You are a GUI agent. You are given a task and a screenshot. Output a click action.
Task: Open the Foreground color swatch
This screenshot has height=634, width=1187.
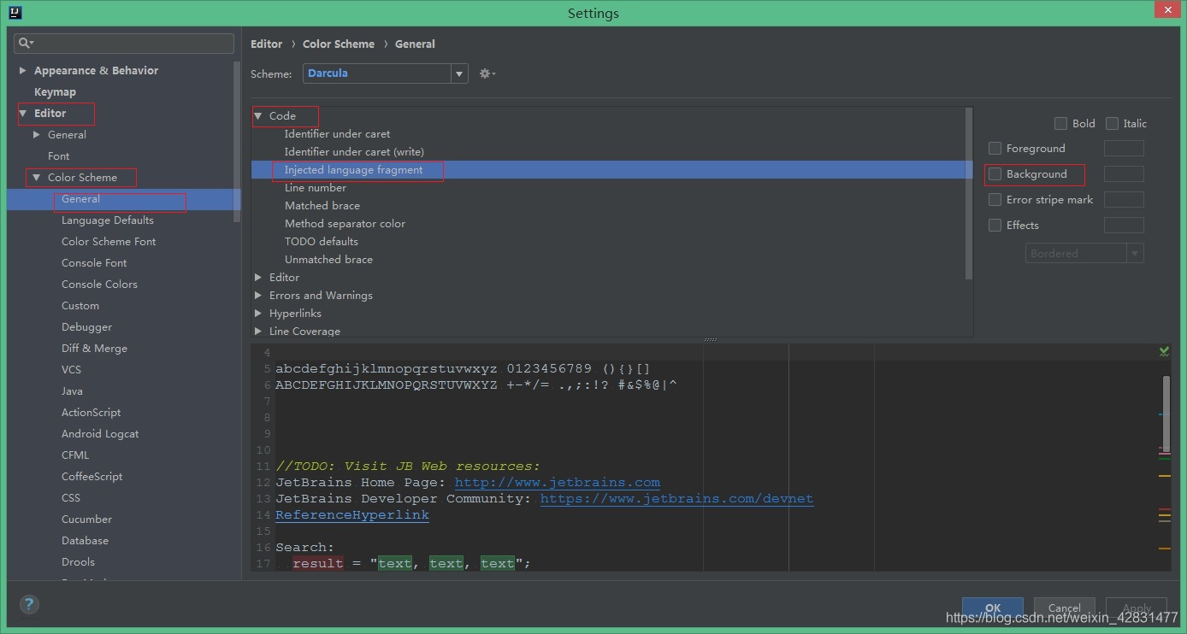click(1124, 148)
